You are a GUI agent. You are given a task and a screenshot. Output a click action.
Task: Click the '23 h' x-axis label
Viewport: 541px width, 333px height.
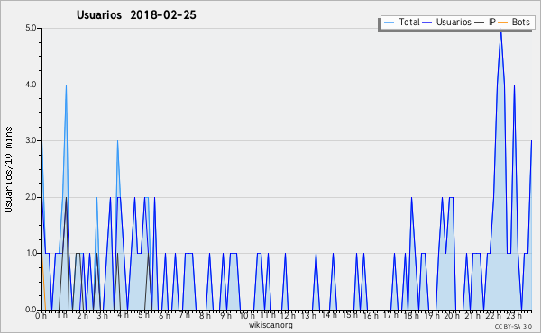(x=515, y=315)
